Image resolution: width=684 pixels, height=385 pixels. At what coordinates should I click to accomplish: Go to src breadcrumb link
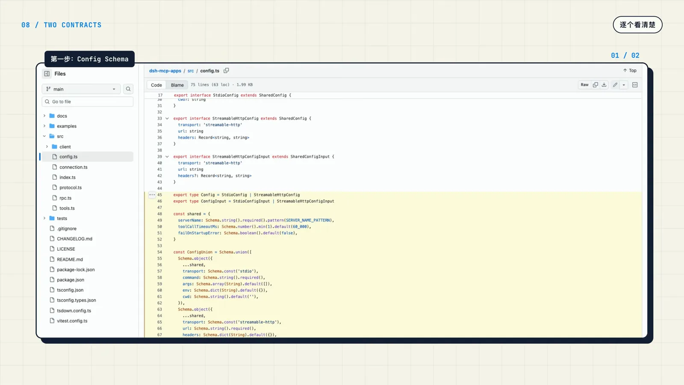click(191, 71)
